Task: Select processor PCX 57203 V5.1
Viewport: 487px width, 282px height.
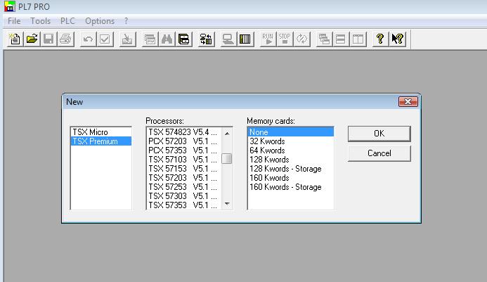Action: (184, 141)
